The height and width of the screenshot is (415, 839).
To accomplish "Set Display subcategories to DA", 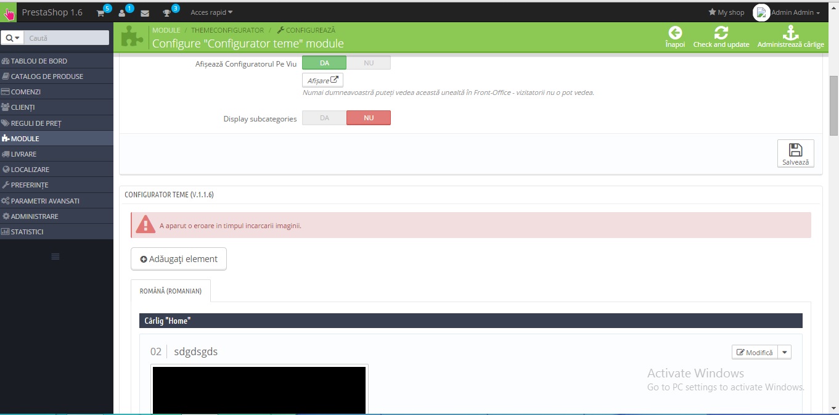I will [324, 118].
